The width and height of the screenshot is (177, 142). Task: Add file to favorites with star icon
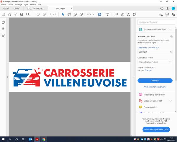tap(9, 14)
